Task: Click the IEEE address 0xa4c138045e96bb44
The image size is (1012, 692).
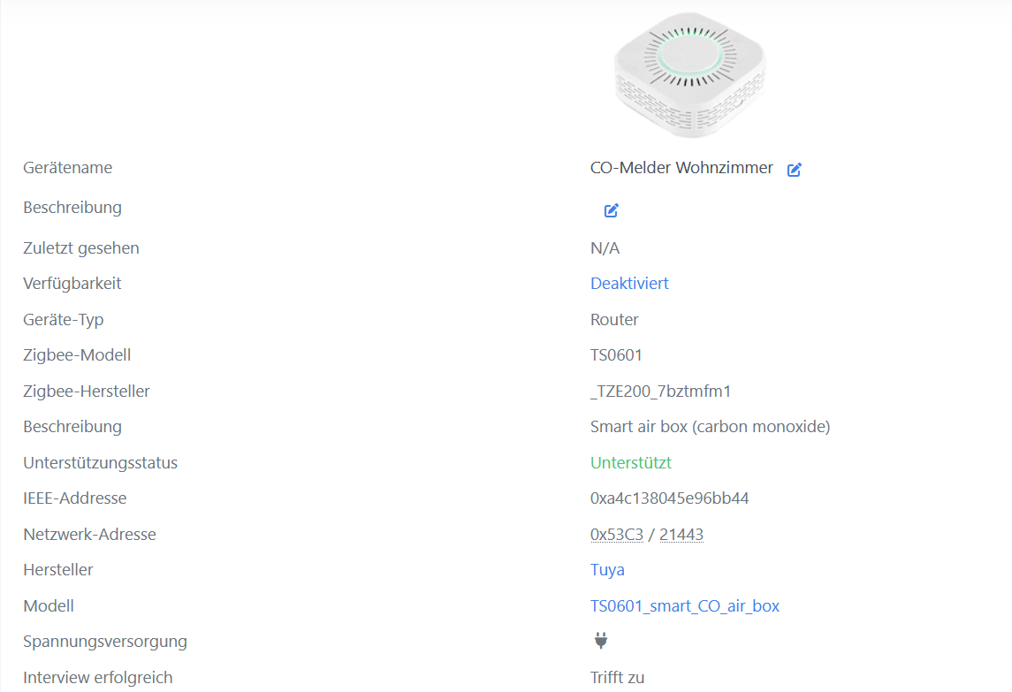Action: (669, 498)
